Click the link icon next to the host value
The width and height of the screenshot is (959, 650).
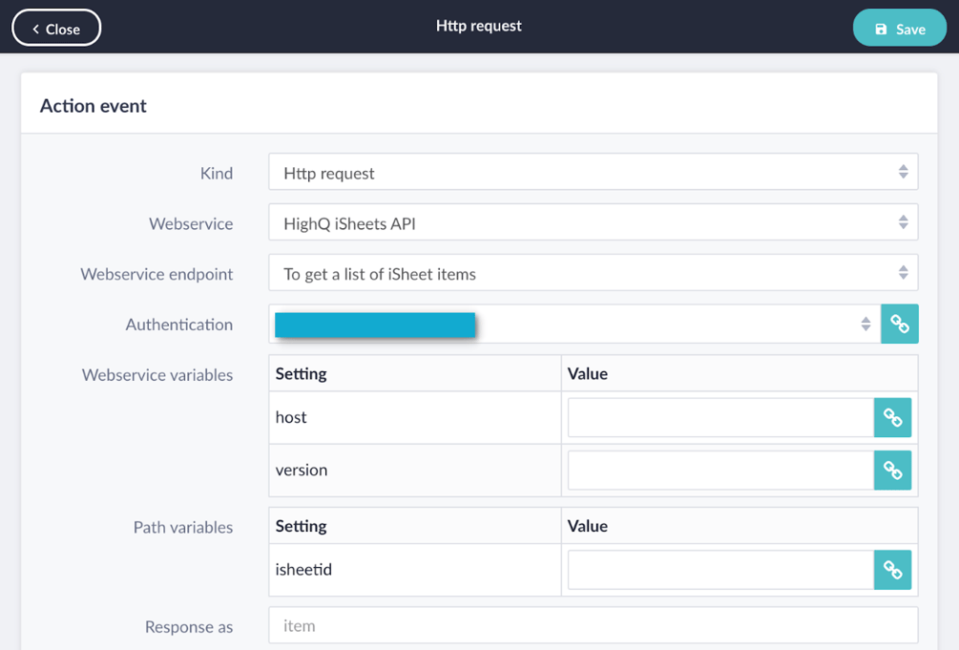click(892, 417)
